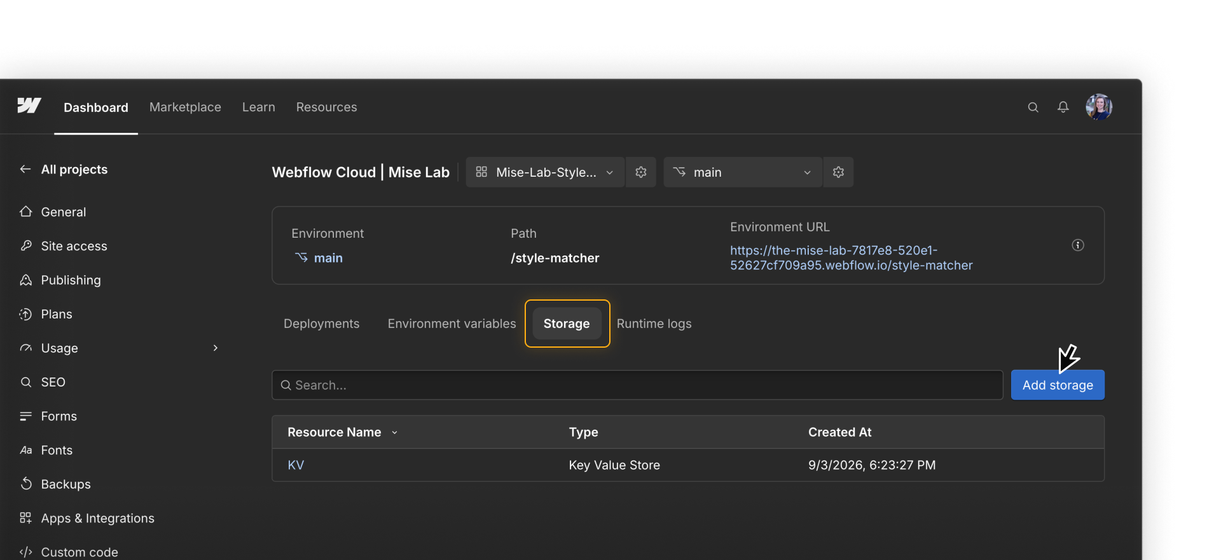
Task: Open the Learn nav item
Action: point(259,107)
